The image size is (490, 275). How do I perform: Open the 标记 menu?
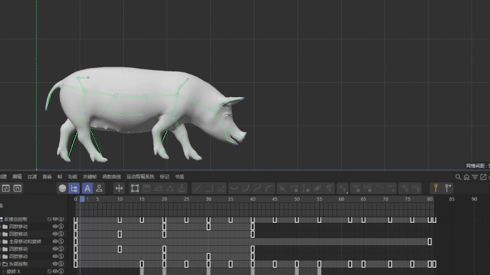pyautogui.click(x=165, y=177)
